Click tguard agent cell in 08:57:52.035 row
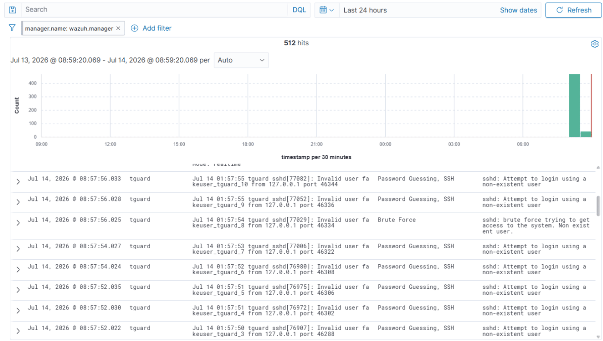This screenshot has width=603, height=341. pos(140,287)
